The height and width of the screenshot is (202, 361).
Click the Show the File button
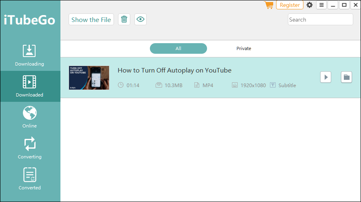(x=91, y=20)
